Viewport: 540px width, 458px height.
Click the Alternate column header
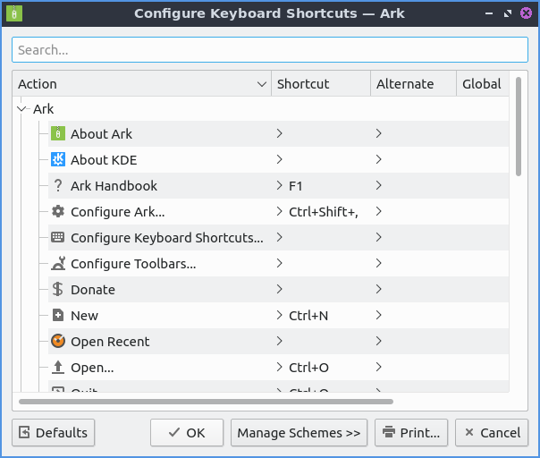point(412,84)
